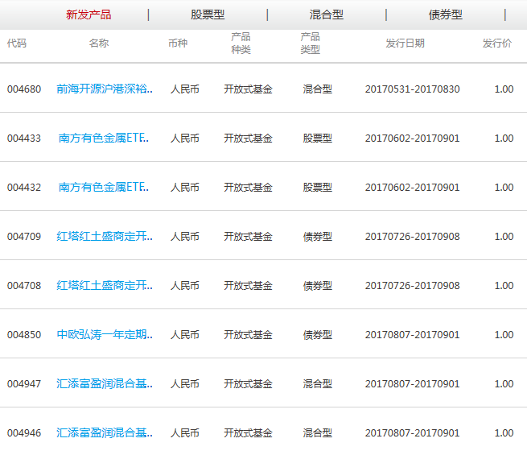Click the 1.00 price in row 004680

pos(504,89)
